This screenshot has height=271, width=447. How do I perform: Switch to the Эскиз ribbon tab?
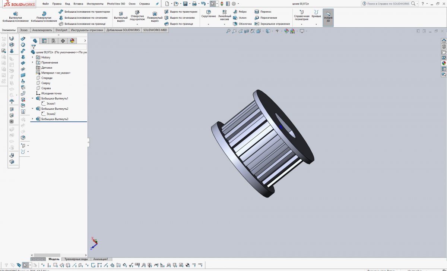click(x=24, y=30)
